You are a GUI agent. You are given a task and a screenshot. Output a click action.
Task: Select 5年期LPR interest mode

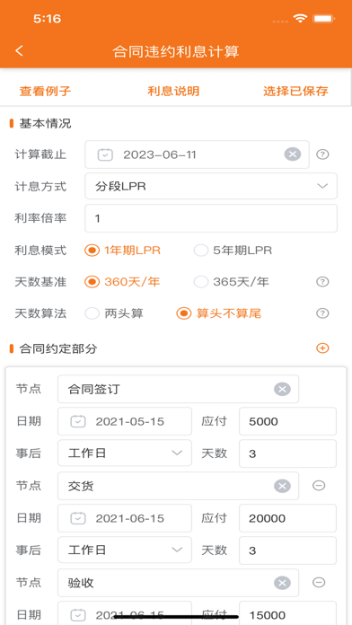(233, 251)
